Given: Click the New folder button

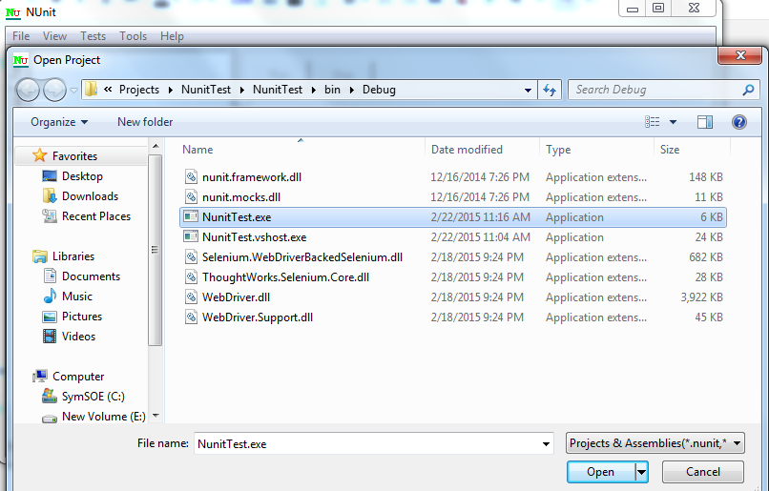Looking at the screenshot, I should 145,121.
